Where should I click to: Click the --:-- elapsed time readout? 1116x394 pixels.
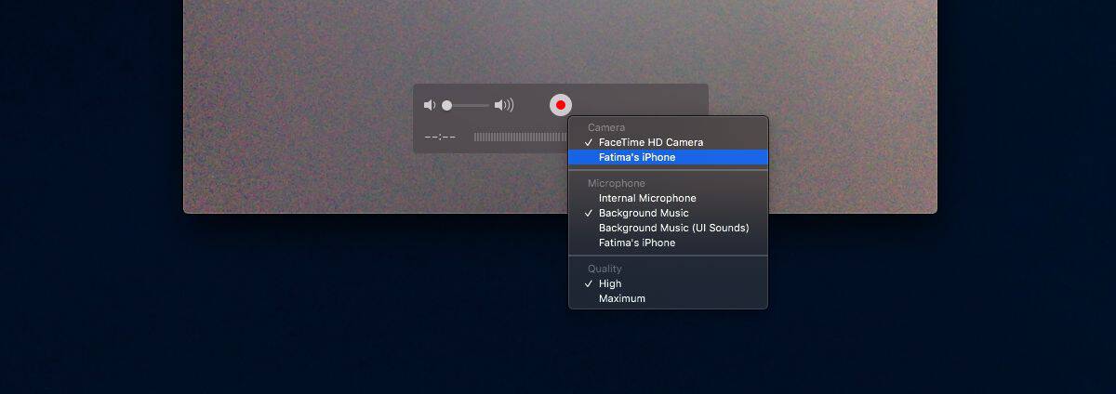(440, 138)
